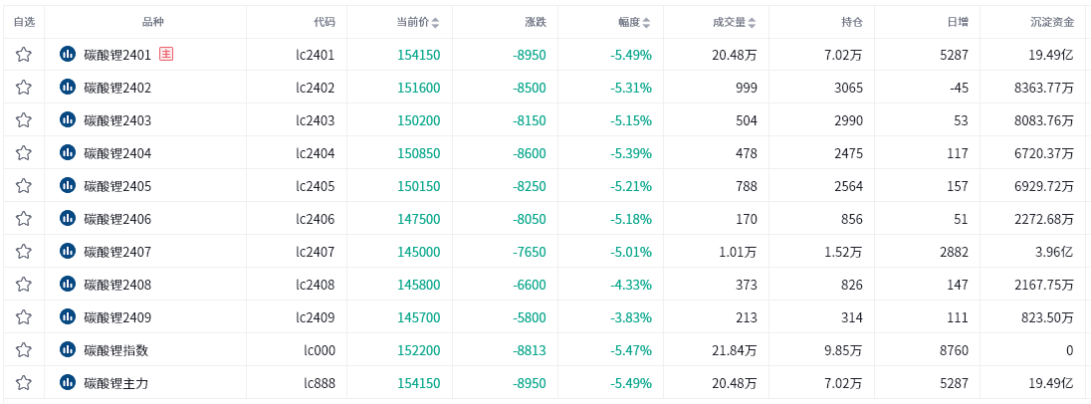
Task: Click the chart icon beside 碳酸锂2409
Action: [x=68, y=317]
